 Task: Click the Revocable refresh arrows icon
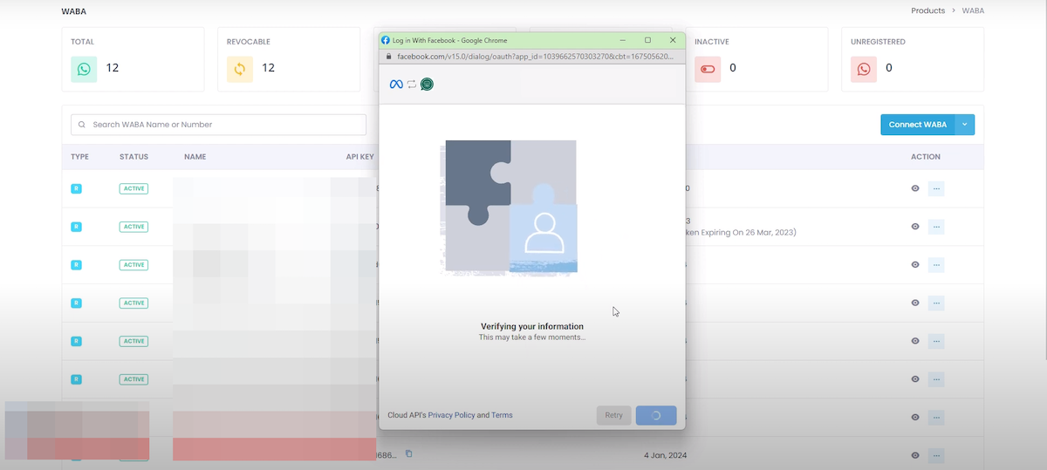240,68
